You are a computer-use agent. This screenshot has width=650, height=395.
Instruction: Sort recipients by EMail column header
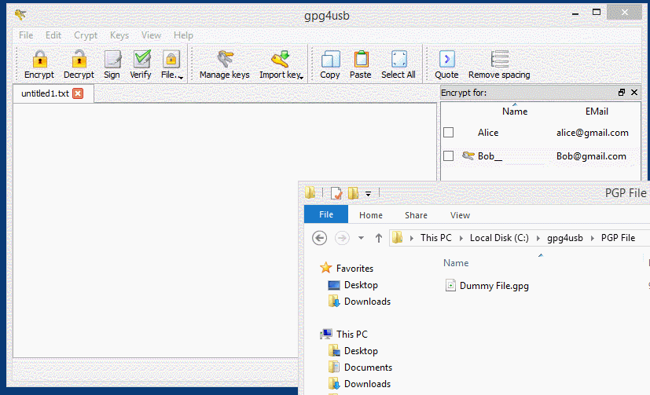[x=597, y=111]
